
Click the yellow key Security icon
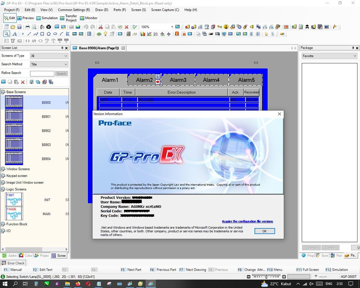click(x=220, y=27)
